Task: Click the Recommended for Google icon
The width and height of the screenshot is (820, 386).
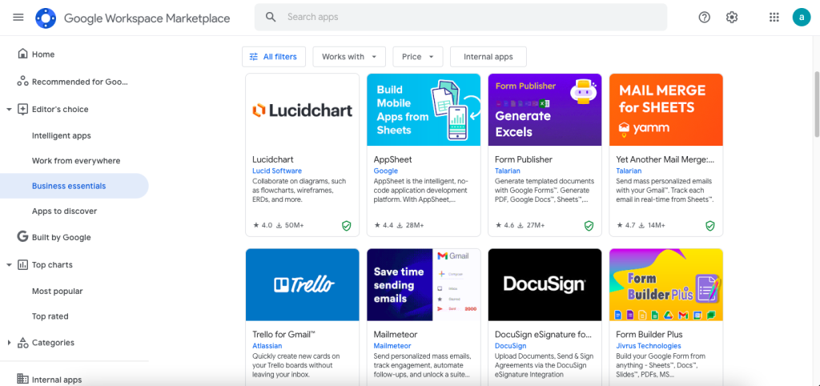Action: coord(22,82)
